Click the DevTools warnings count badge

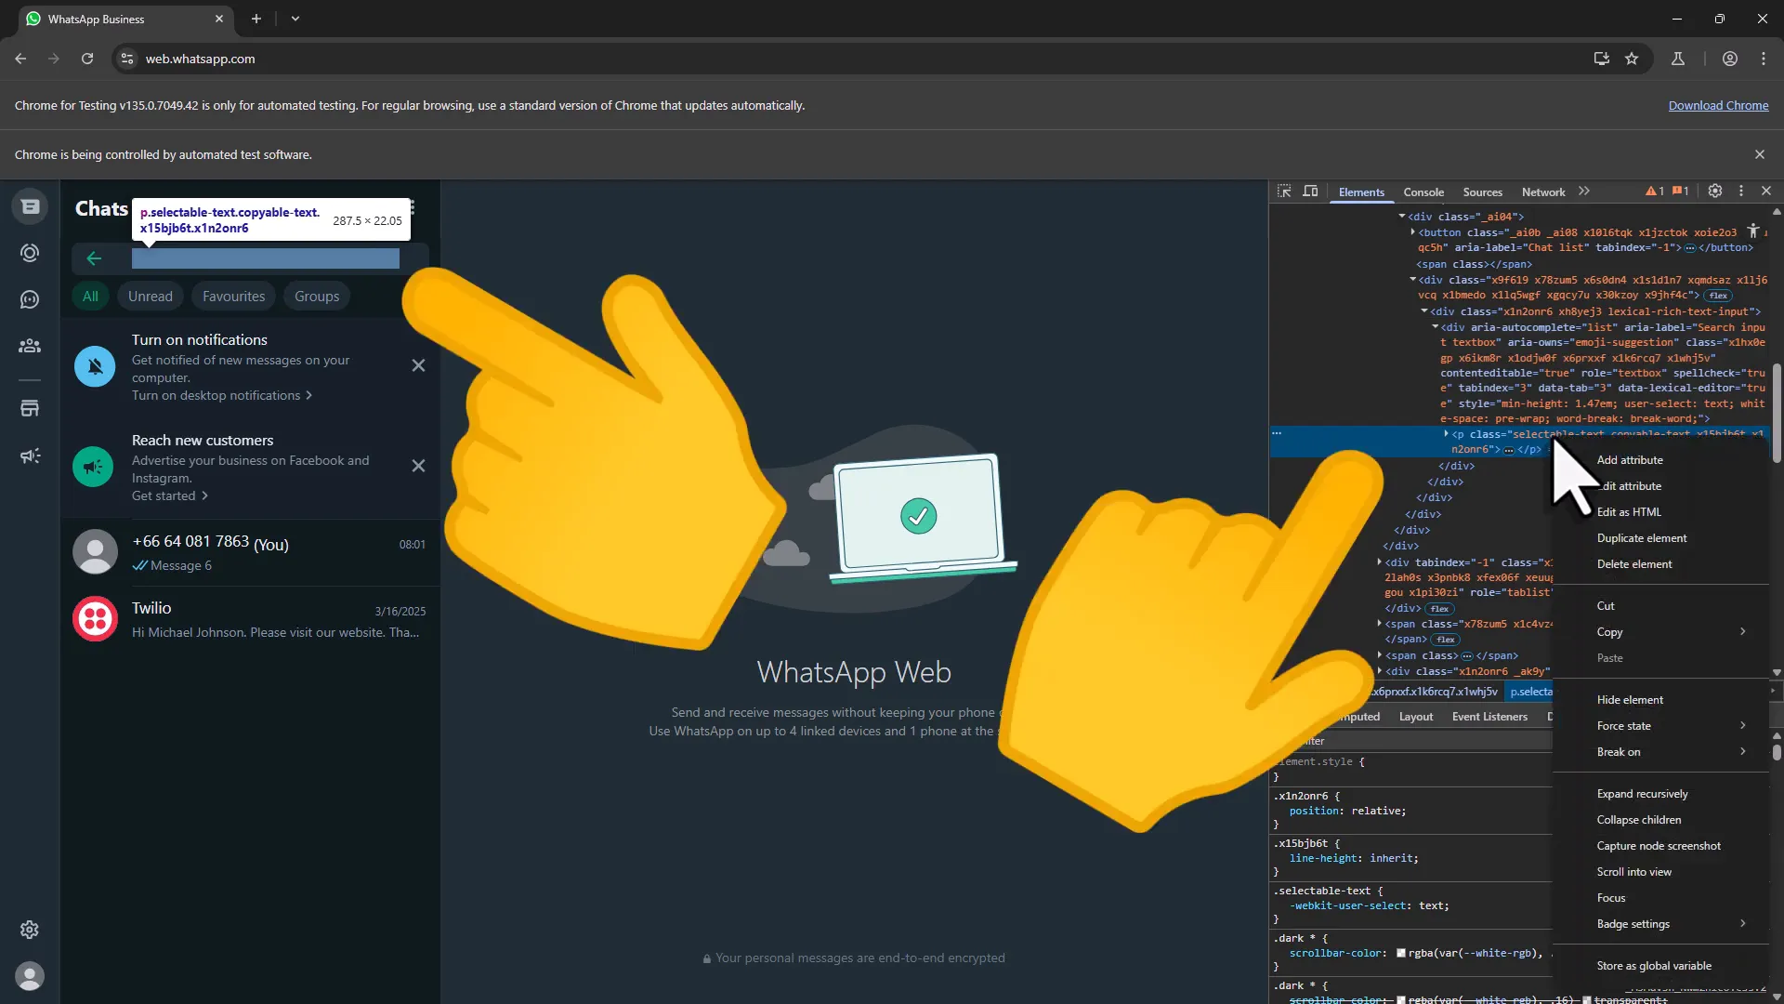click(x=1655, y=192)
